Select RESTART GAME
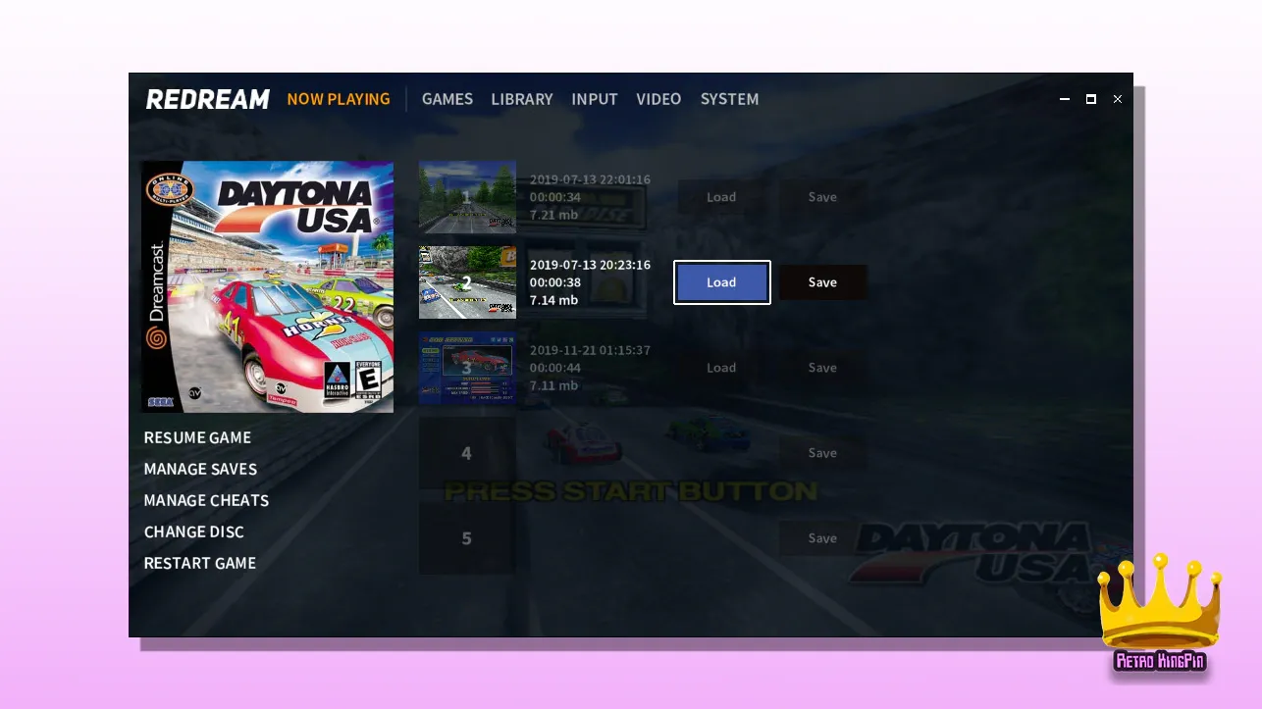This screenshot has height=709, width=1262. 199,563
